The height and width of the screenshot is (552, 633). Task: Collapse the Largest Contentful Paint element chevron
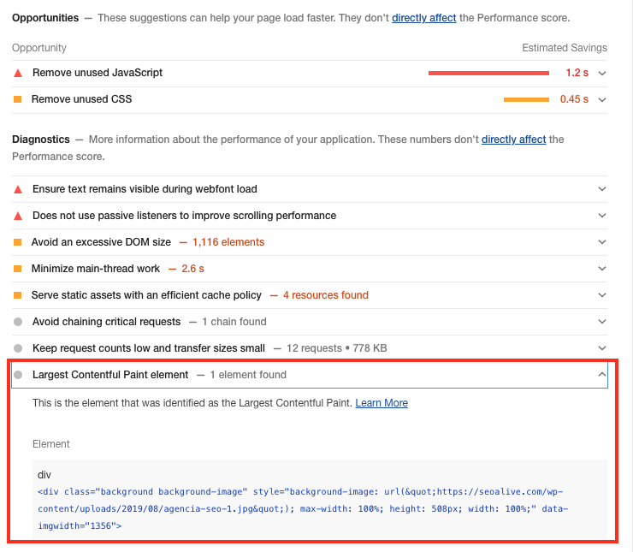[602, 375]
